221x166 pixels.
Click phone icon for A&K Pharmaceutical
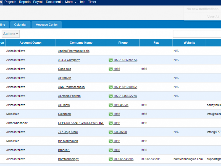[111, 87]
